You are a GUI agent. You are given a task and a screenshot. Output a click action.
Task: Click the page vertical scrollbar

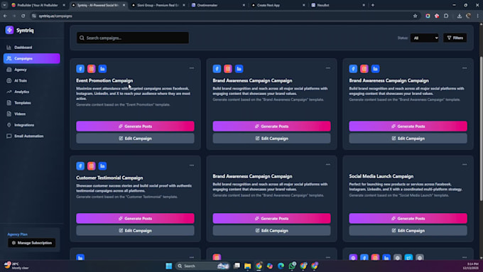pos(481,129)
